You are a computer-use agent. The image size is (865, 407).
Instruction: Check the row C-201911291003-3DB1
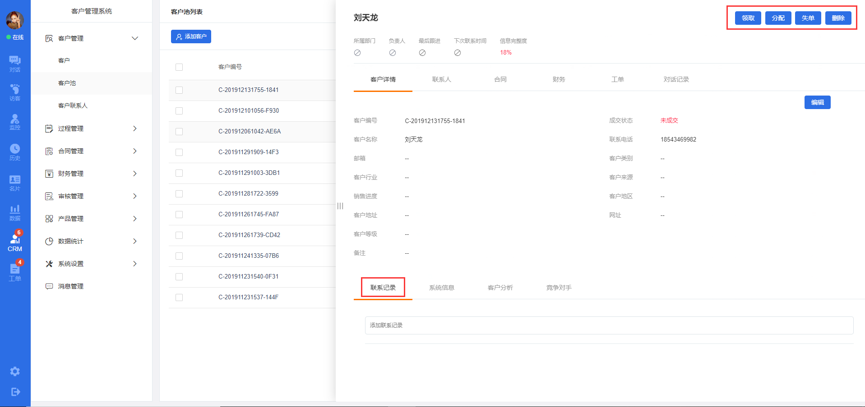[x=179, y=173]
